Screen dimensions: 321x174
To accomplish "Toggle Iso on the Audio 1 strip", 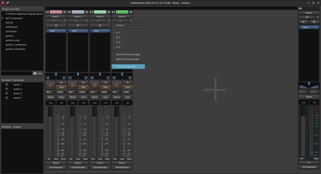I will [50, 92].
